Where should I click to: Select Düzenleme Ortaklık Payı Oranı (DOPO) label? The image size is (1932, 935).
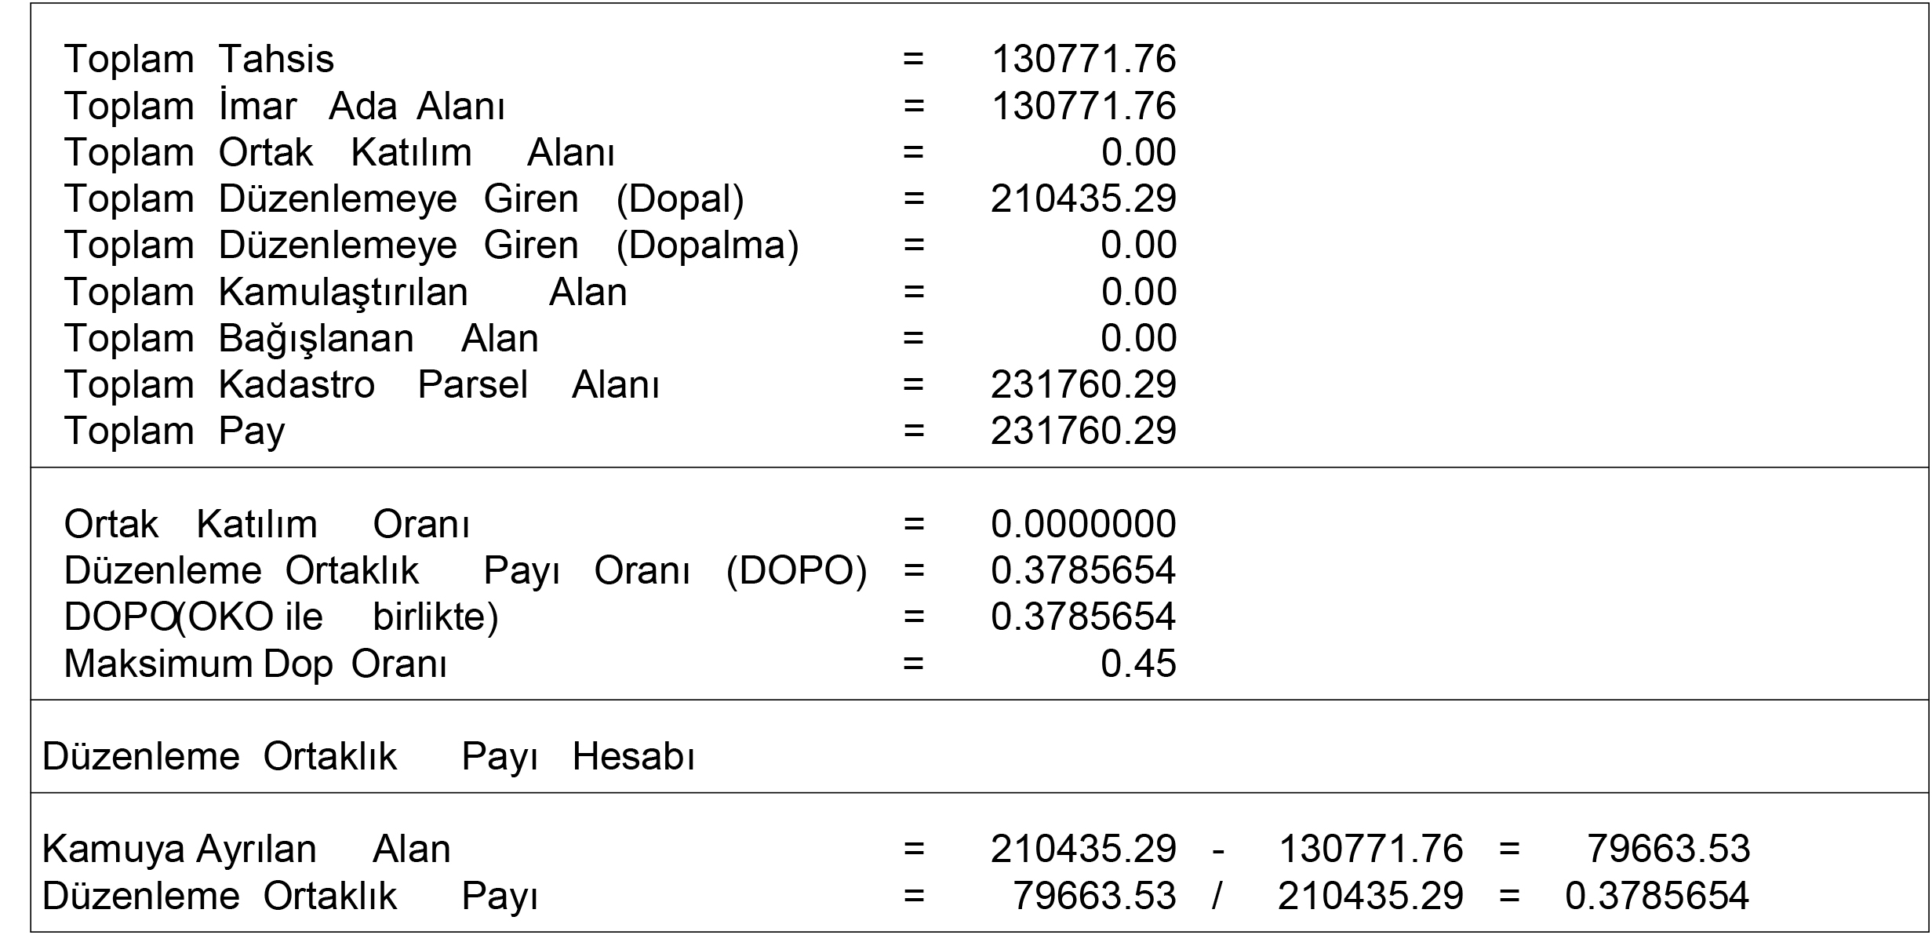click(466, 570)
